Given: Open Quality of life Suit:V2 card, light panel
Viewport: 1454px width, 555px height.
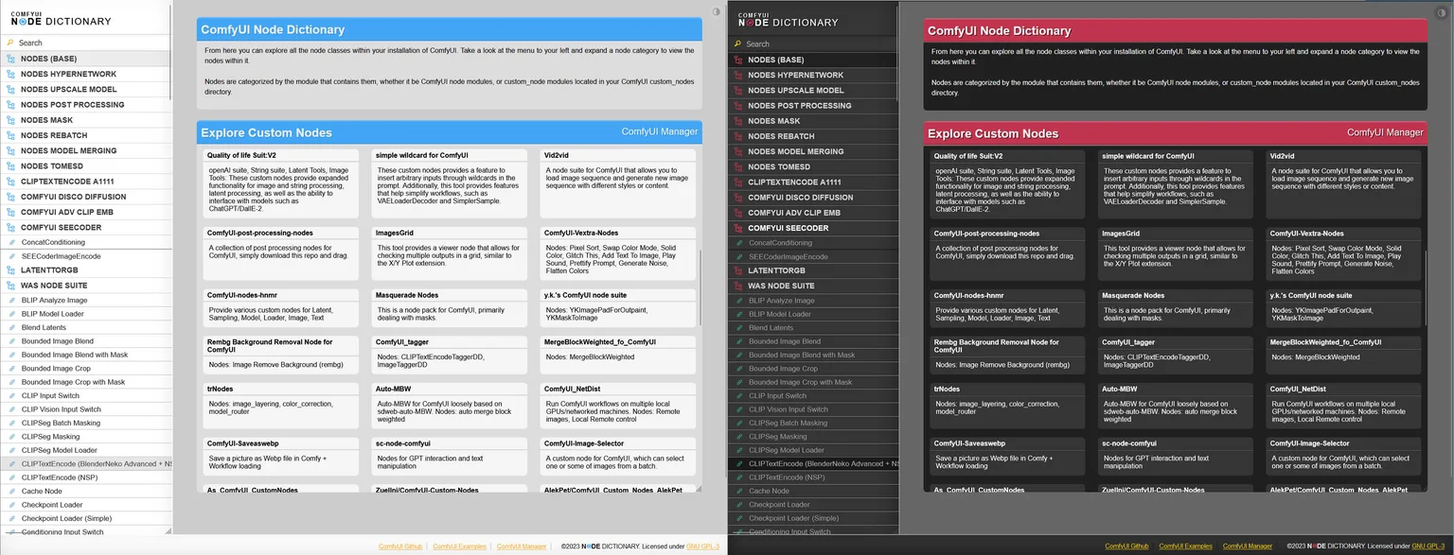Looking at the screenshot, I should [281, 182].
